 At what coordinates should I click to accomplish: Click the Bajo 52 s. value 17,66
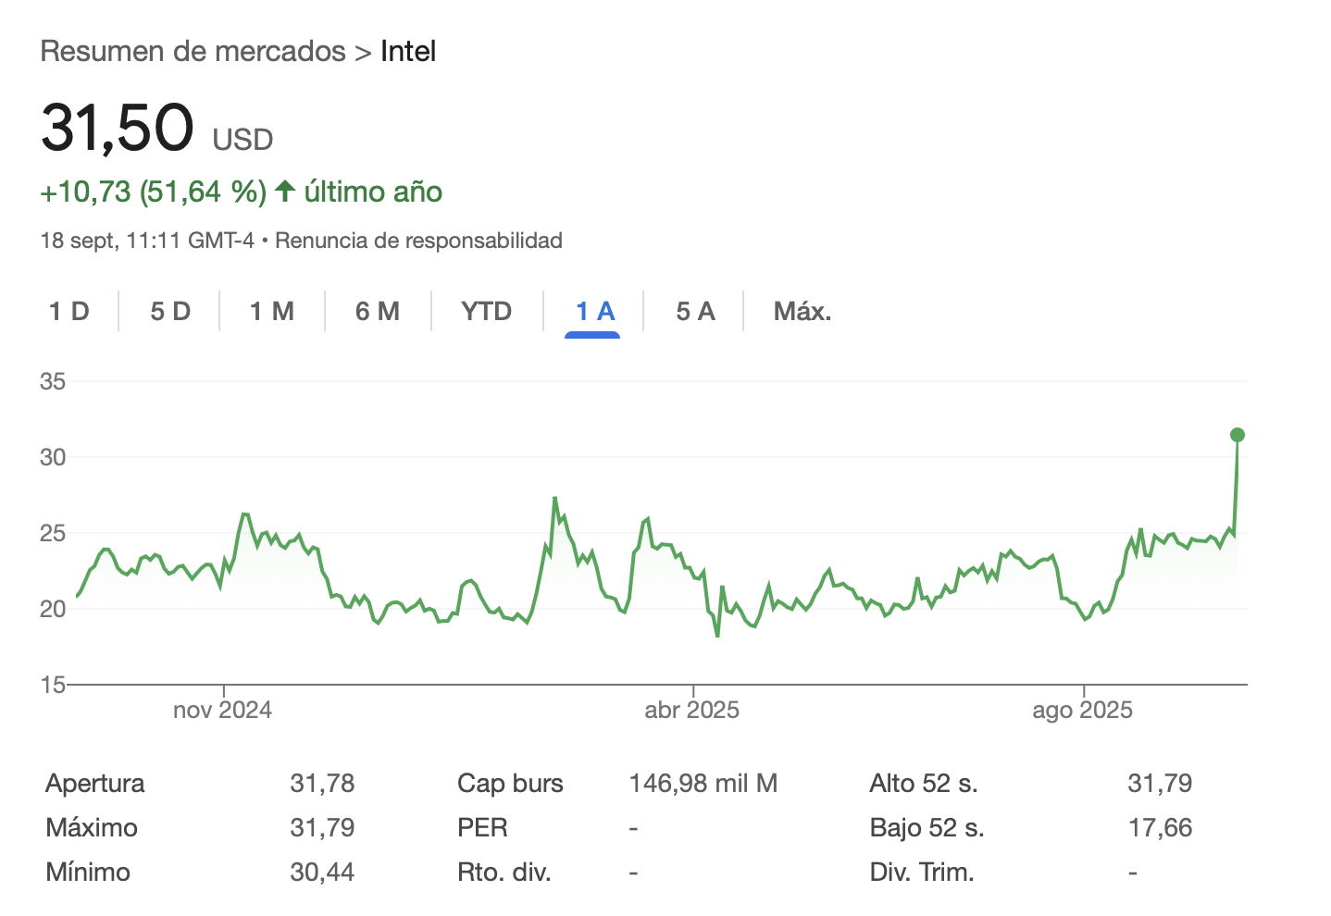pos(1160,828)
